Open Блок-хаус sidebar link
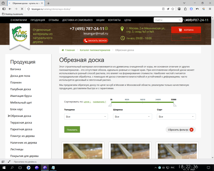The image size is (214, 171). (x=16, y=109)
